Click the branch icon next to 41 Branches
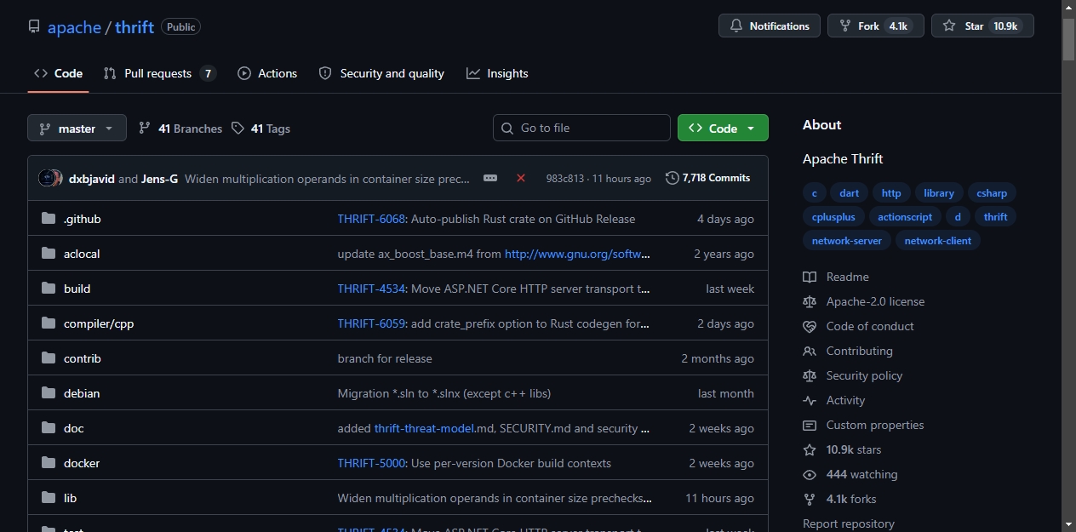This screenshot has width=1076, height=532. [x=145, y=129]
